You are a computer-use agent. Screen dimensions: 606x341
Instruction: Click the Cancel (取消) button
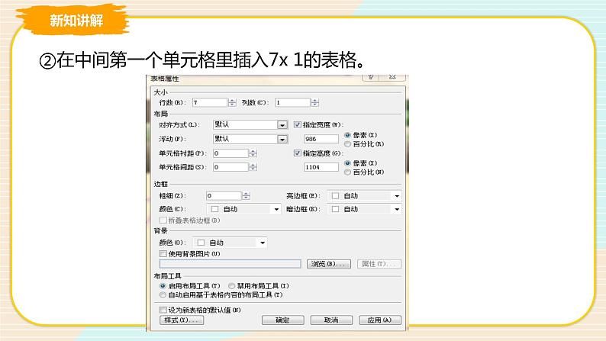pos(331,320)
